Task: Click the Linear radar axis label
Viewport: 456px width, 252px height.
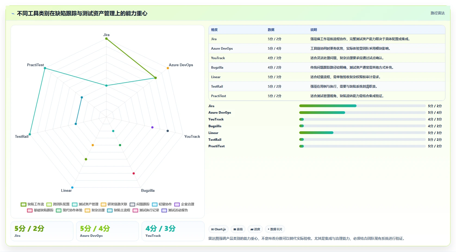Action: tap(66, 190)
